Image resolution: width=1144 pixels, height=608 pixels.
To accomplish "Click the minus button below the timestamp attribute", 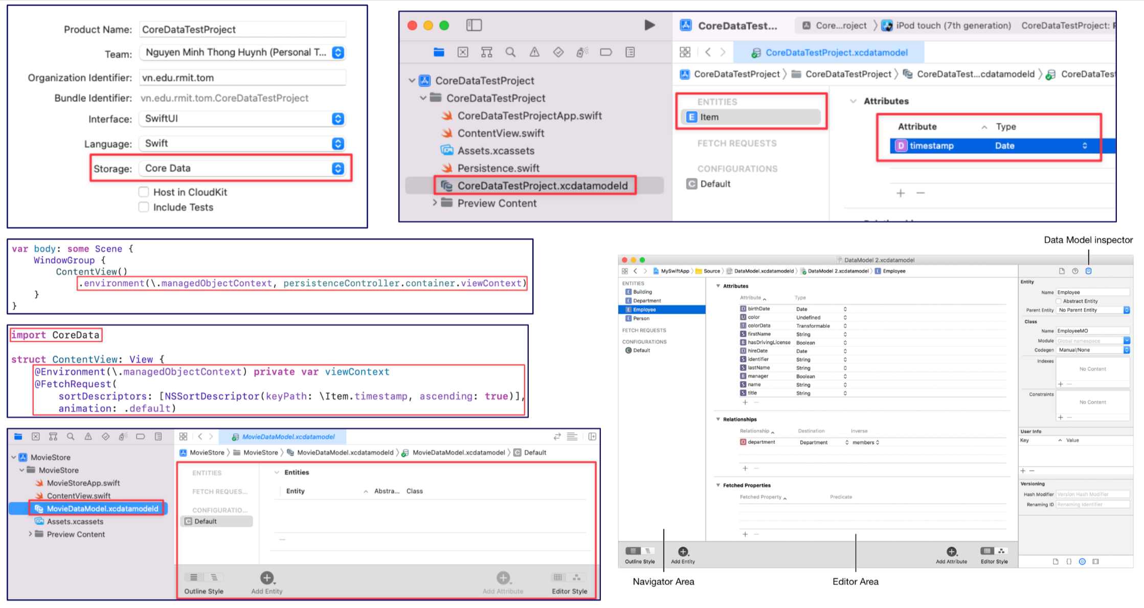I will point(921,193).
